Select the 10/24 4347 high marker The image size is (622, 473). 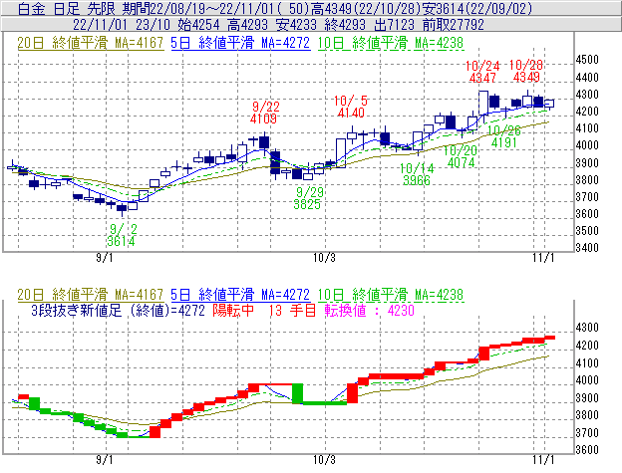pos(482,72)
